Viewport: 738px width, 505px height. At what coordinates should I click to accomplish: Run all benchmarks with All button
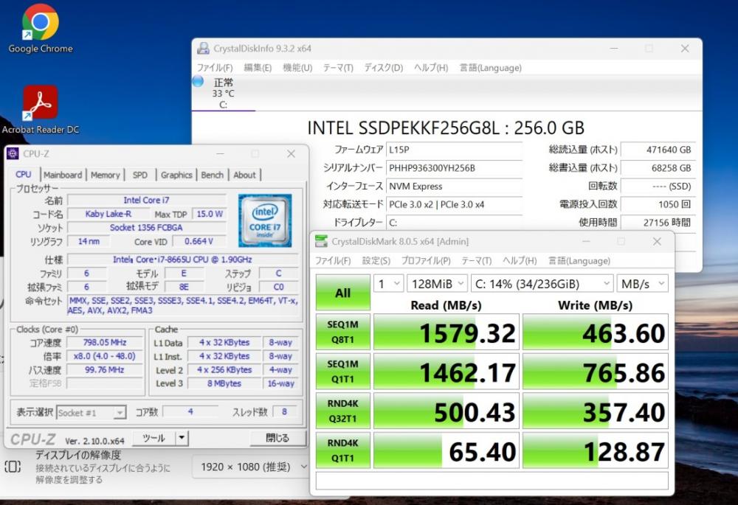tap(342, 292)
